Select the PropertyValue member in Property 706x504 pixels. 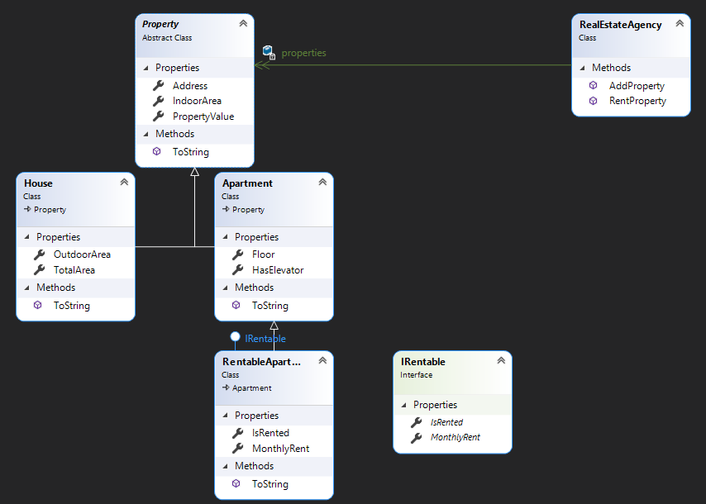tap(203, 116)
